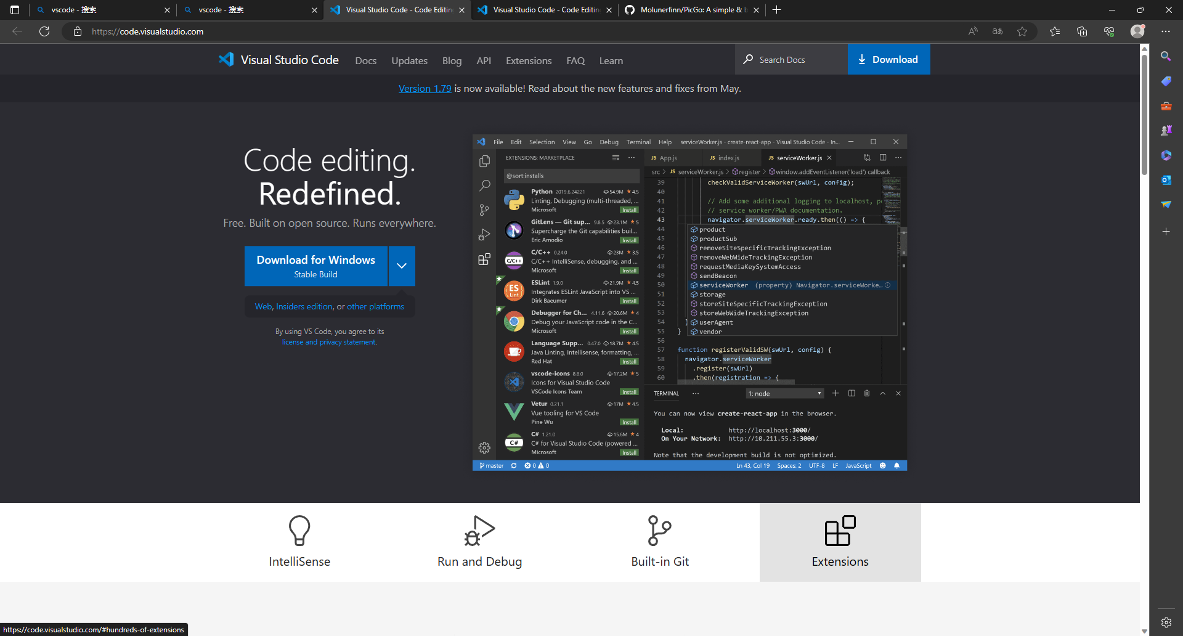Close the MolunerfinnPicGo tab
Screen dimensions: 1183x636
(757, 10)
